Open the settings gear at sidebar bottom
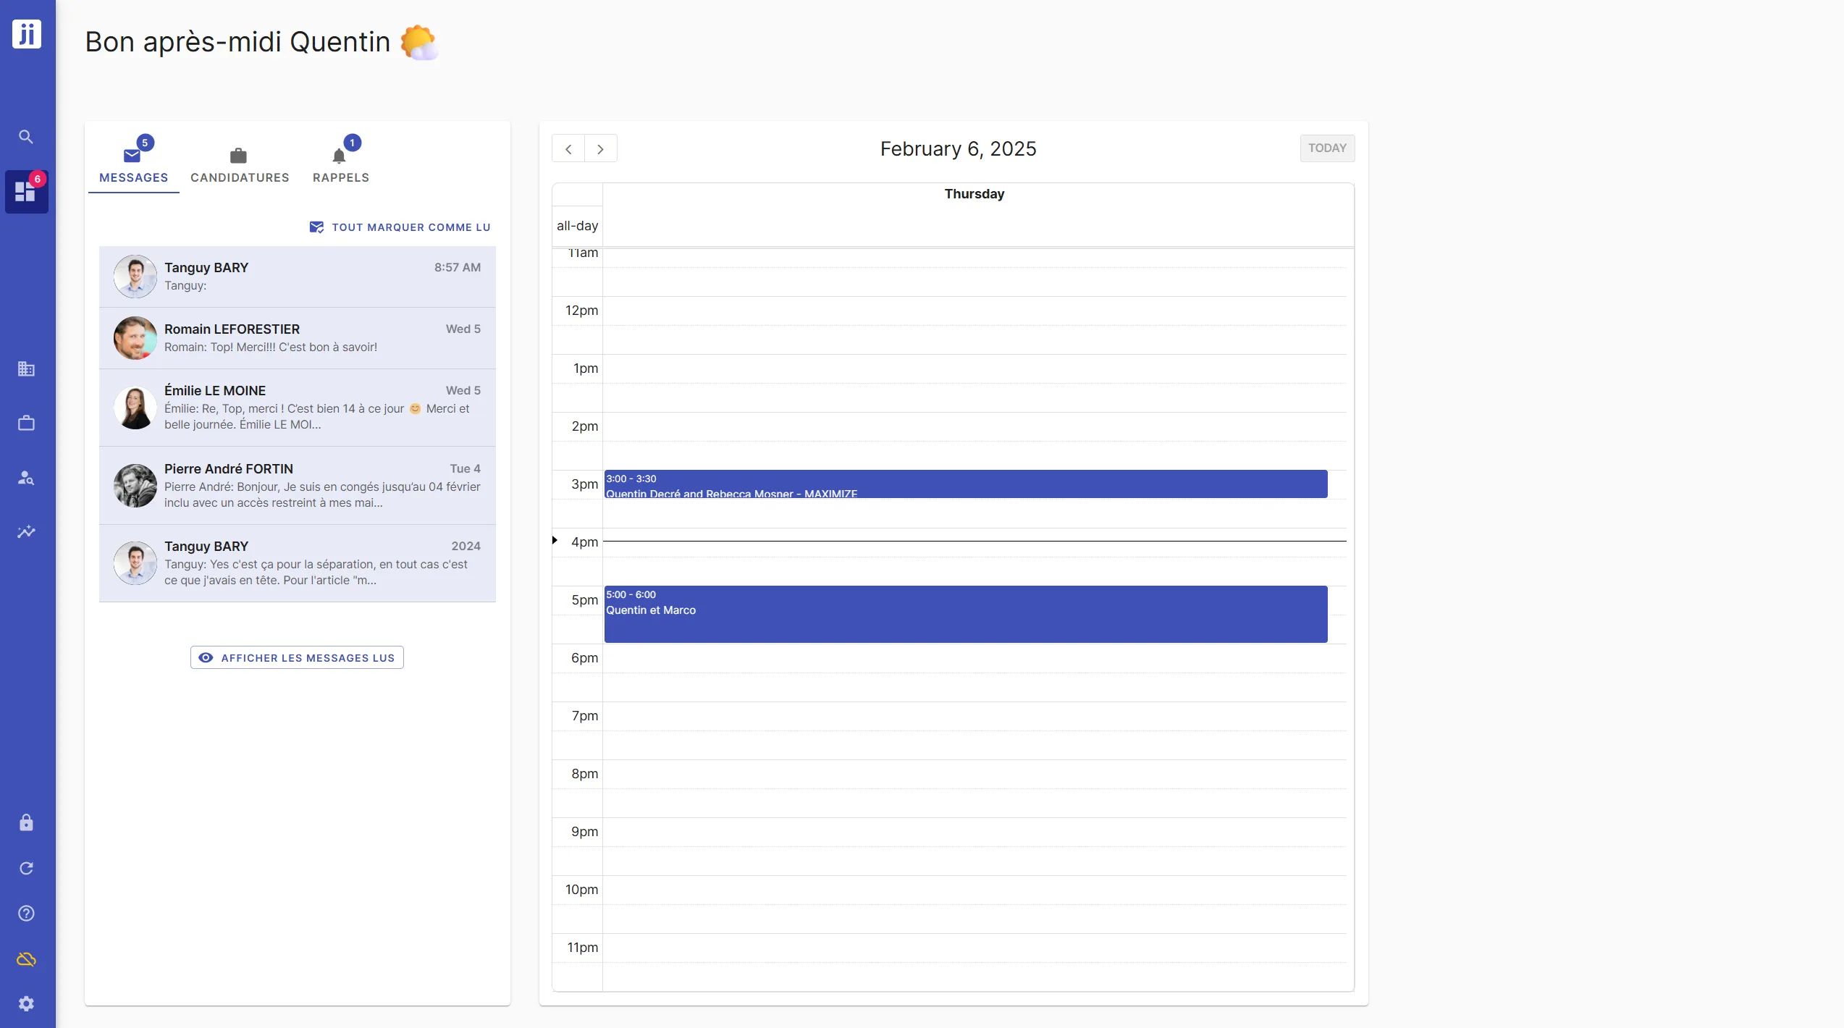The width and height of the screenshot is (1844, 1028). coord(26,1004)
